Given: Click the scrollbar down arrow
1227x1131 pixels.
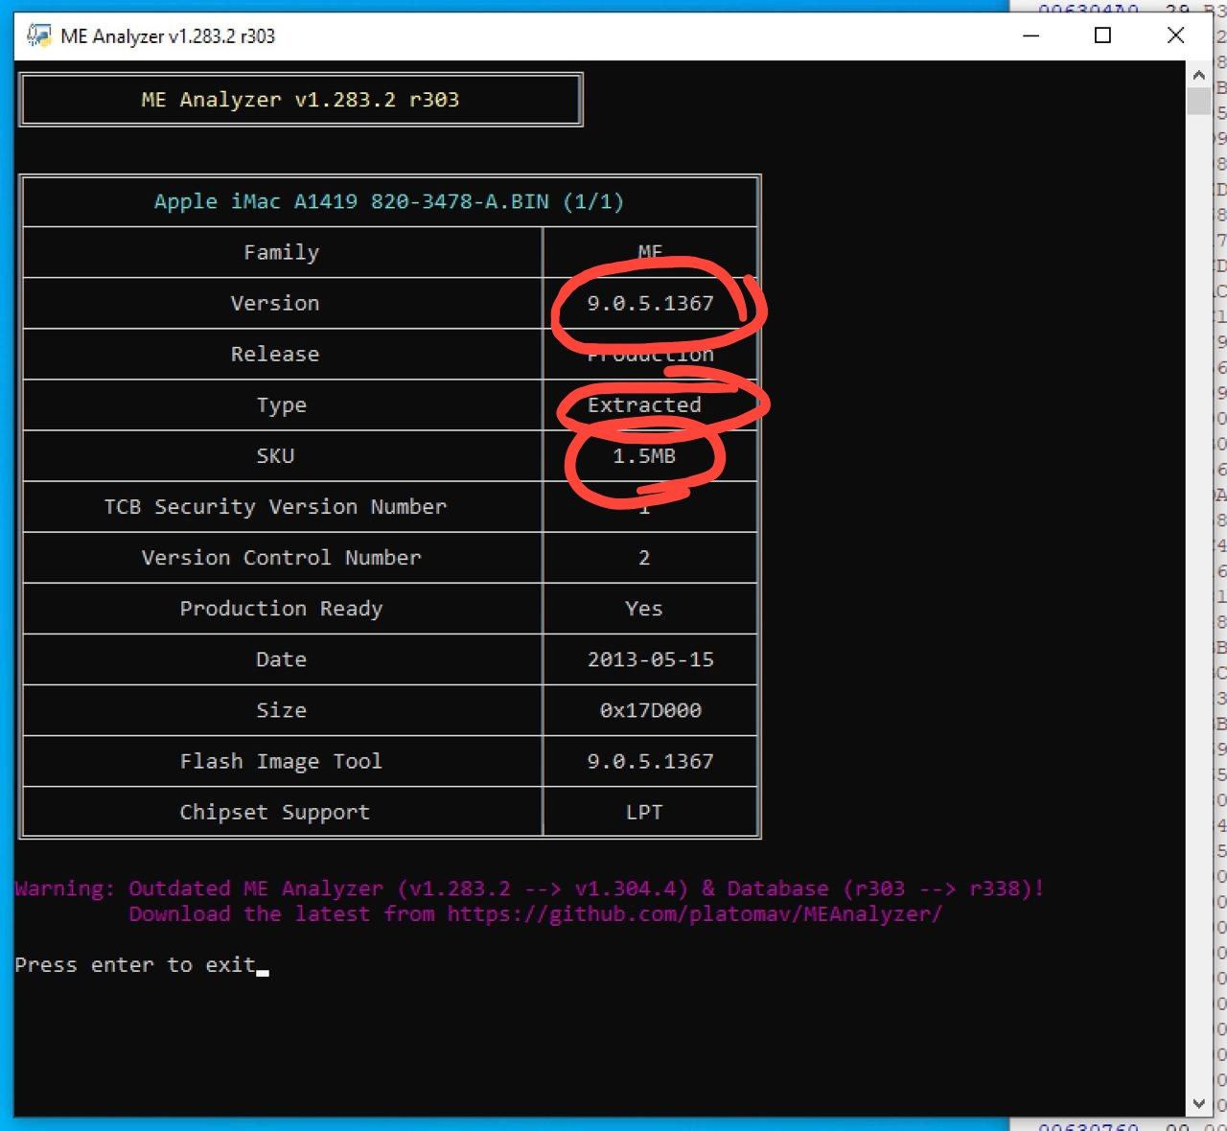Looking at the screenshot, I should tap(1198, 1103).
